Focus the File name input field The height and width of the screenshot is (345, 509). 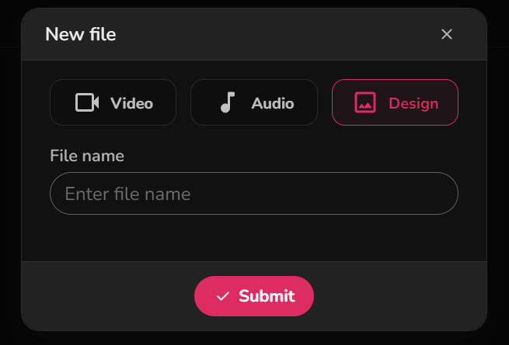pyautogui.click(x=254, y=193)
